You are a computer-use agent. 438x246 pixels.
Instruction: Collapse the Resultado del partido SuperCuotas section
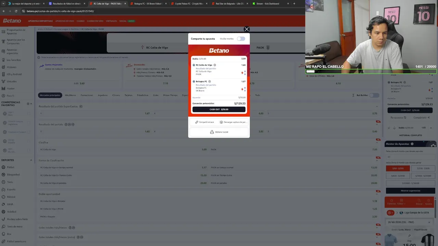(x=377, y=106)
